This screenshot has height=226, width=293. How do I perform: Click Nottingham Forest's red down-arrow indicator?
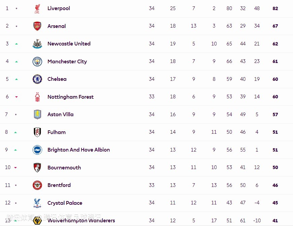click(x=16, y=97)
